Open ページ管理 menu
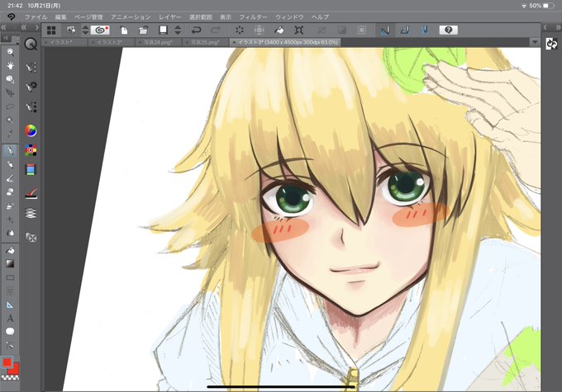 tap(88, 17)
